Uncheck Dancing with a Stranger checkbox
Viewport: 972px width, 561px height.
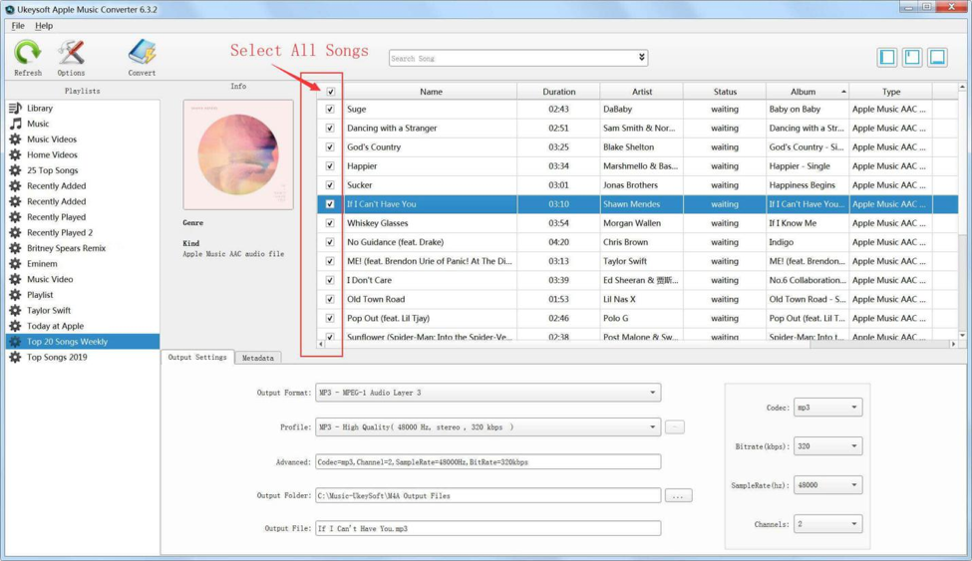pyautogui.click(x=330, y=128)
